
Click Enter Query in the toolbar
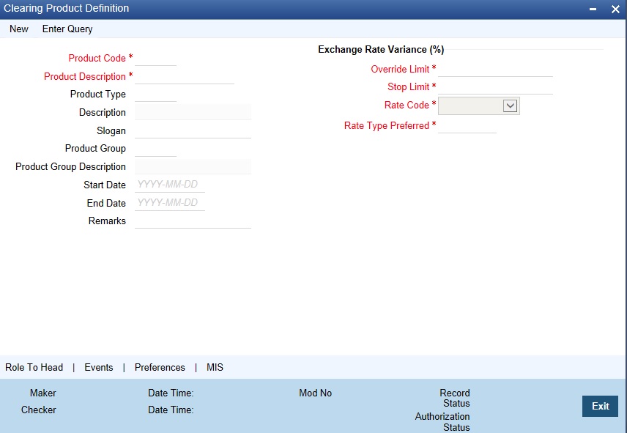(x=67, y=29)
